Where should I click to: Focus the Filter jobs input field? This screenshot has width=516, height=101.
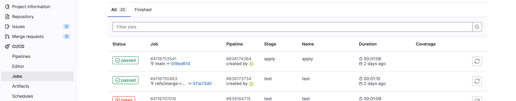pyautogui.click(x=292, y=27)
